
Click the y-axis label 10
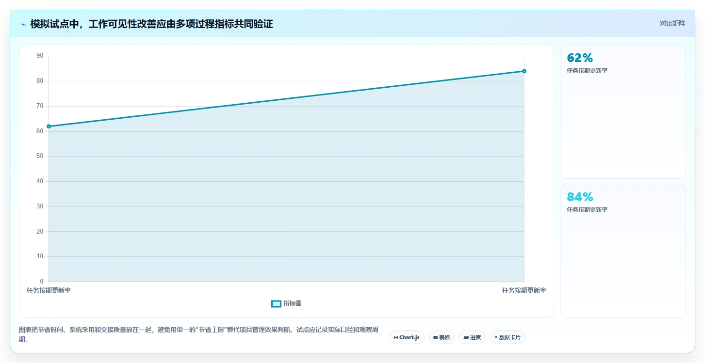(40, 256)
